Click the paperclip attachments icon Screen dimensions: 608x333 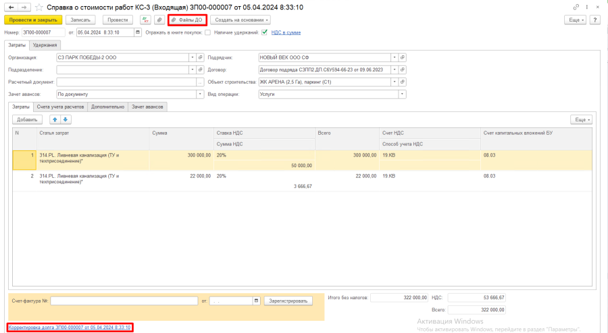click(x=159, y=20)
